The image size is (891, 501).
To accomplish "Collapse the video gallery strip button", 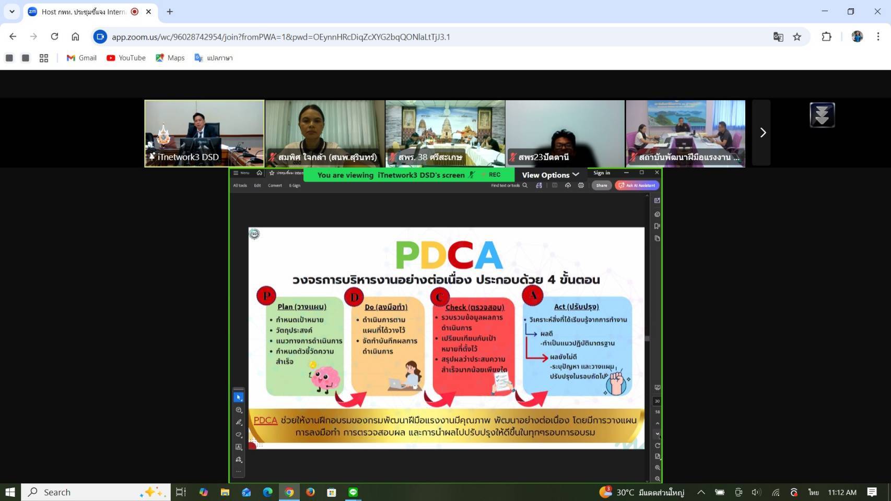I will [822, 115].
